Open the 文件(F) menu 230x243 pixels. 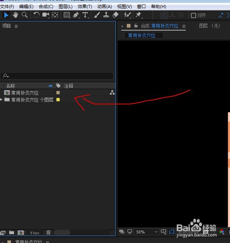[x=7, y=7]
